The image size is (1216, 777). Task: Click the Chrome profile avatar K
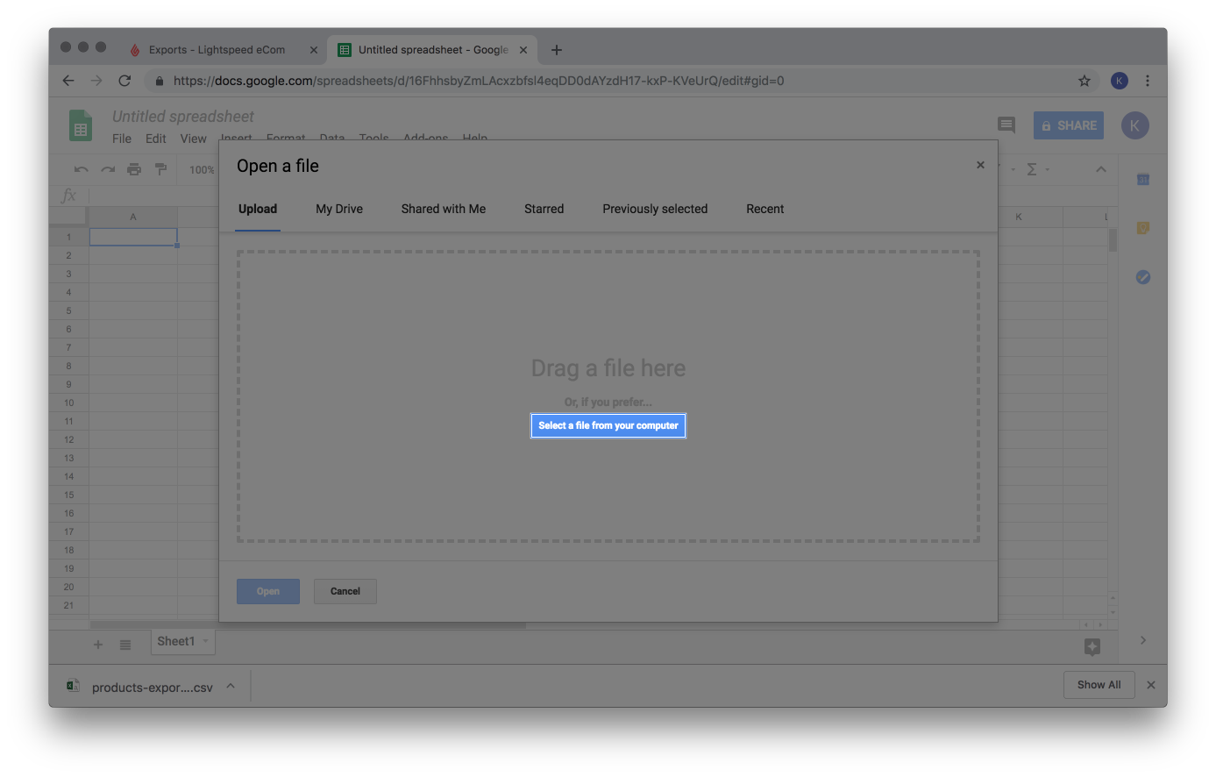(x=1120, y=81)
